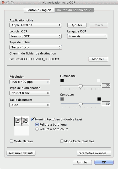This screenshot has height=169, width=118.
Task: Select the Relier à bord long option
Action: pos(37,125)
